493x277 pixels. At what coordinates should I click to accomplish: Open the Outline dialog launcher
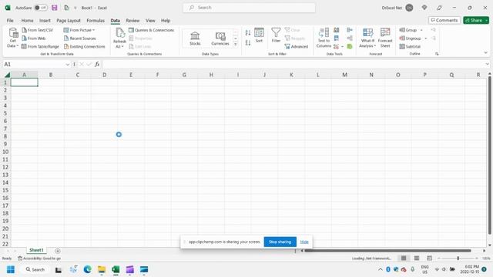pos(437,54)
